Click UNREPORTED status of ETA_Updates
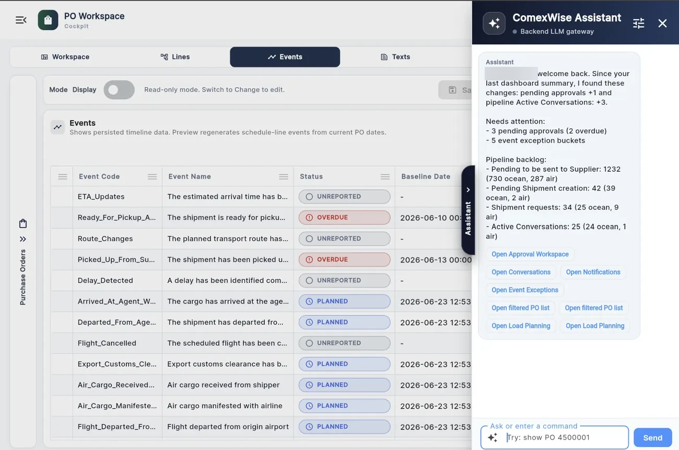679x450 pixels. click(x=344, y=197)
